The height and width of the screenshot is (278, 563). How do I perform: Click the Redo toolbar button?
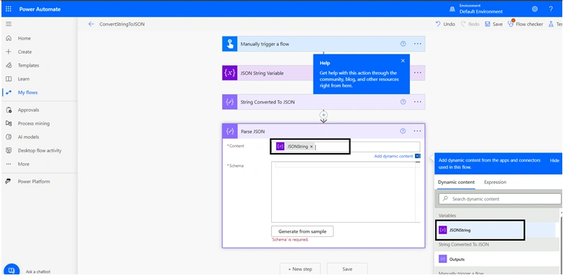(470, 24)
